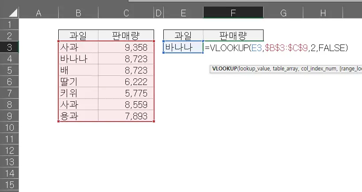Viewport: 362px width, 192px height.
Task: Click FALSE argument in the formula
Action: pyautogui.click(x=332, y=48)
